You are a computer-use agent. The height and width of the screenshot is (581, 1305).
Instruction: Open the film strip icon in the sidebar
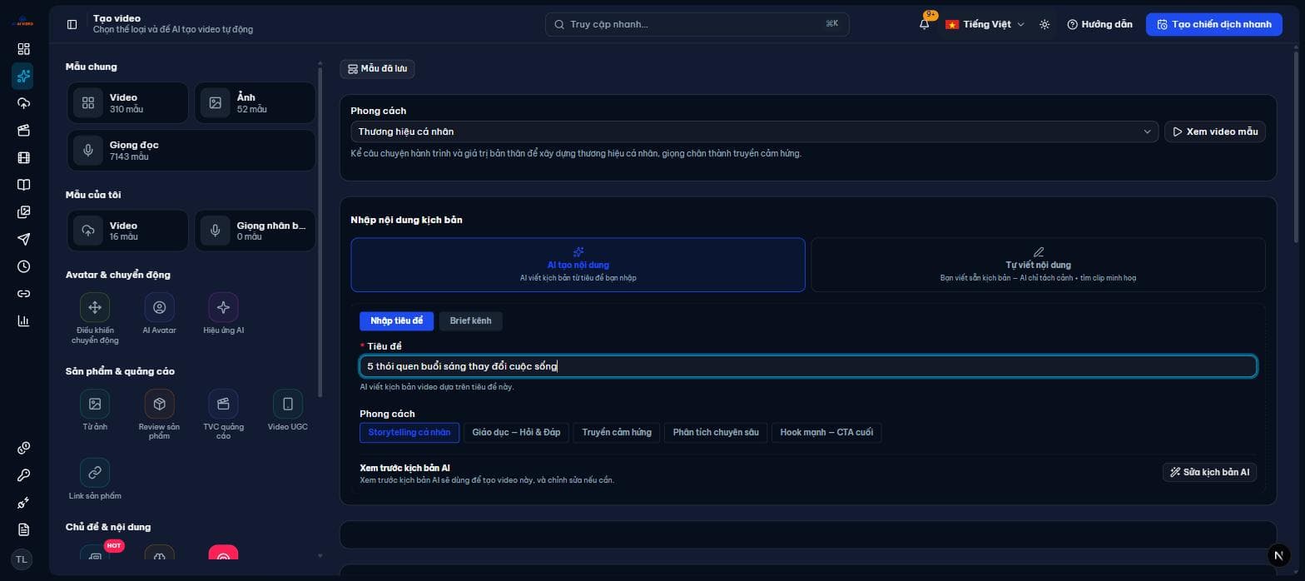23,157
